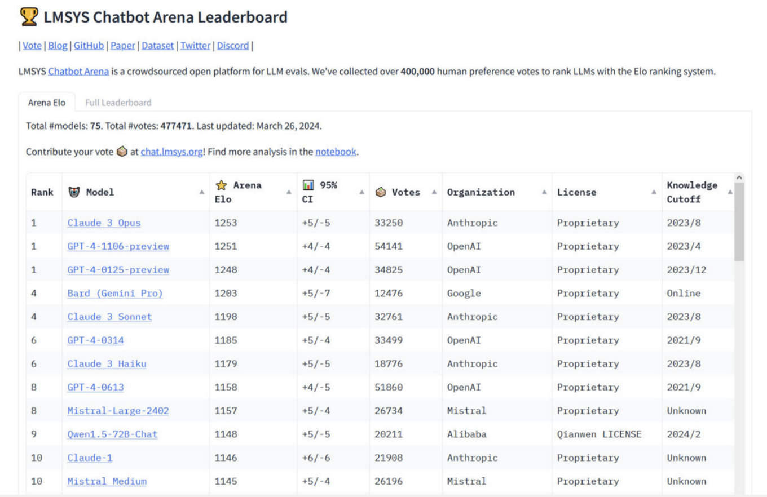
Task: Open GPT-4-0314 model link
Action: tap(95, 340)
